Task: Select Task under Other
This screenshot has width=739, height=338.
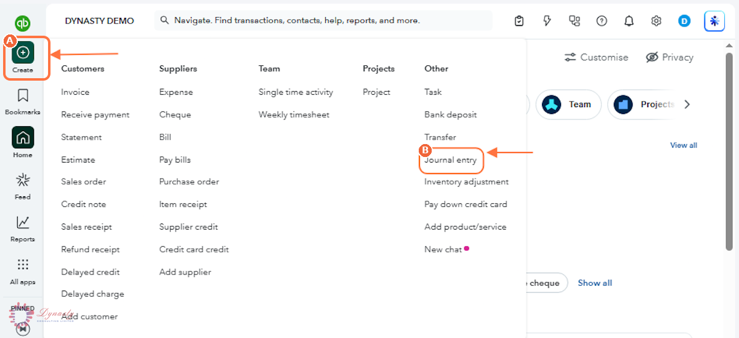Action: click(x=433, y=92)
